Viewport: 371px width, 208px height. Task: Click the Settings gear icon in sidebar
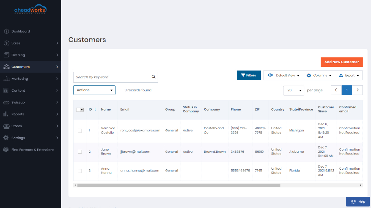[6, 138]
